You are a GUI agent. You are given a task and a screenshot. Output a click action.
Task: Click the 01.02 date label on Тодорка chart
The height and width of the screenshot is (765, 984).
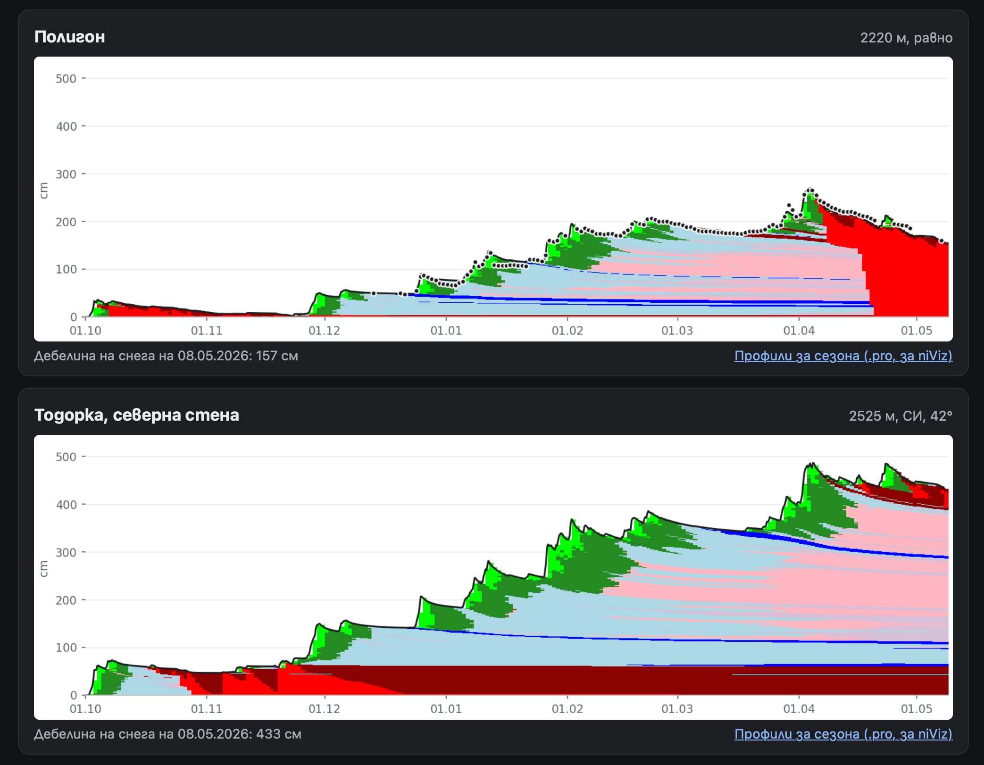pos(567,709)
